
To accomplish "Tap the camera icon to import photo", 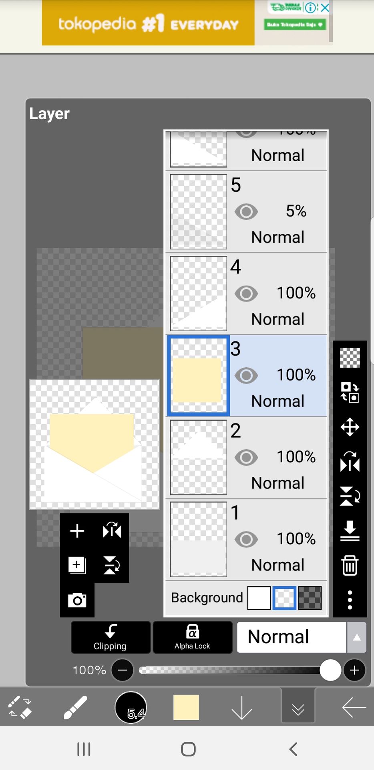I will point(77,600).
